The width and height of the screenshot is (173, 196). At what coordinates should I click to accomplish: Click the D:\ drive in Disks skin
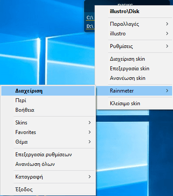tap(90, 26)
